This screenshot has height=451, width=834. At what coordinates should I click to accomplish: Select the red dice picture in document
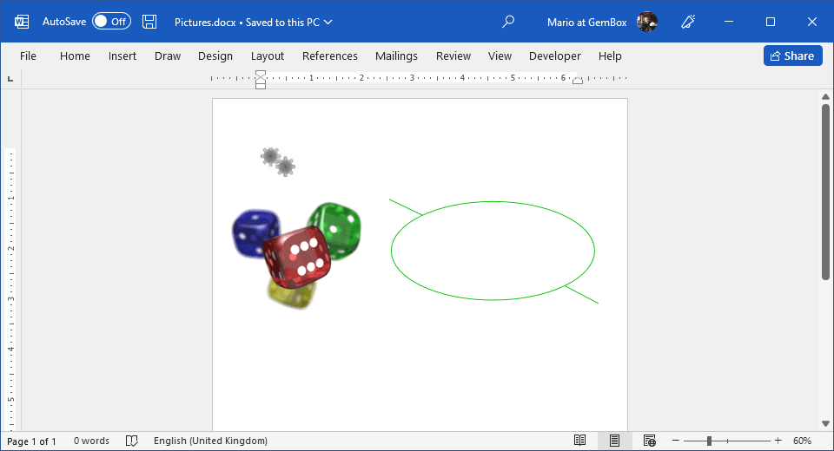[298, 256]
